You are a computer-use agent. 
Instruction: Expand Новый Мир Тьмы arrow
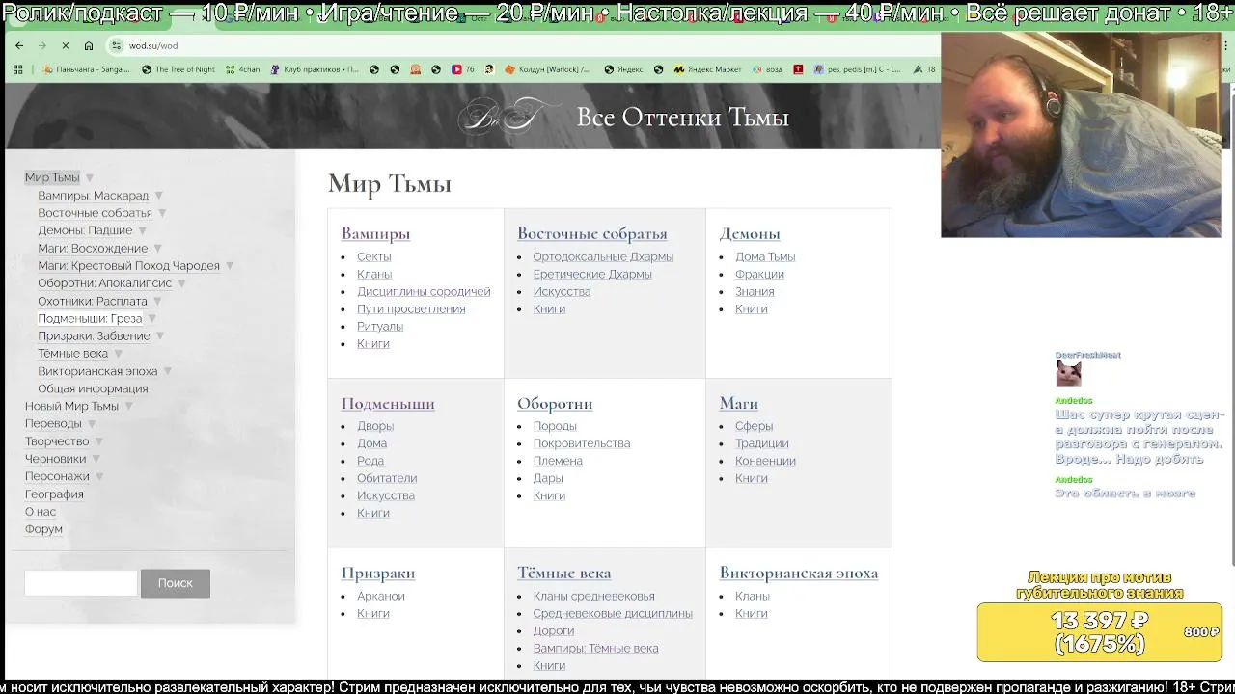tap(128, 407)
